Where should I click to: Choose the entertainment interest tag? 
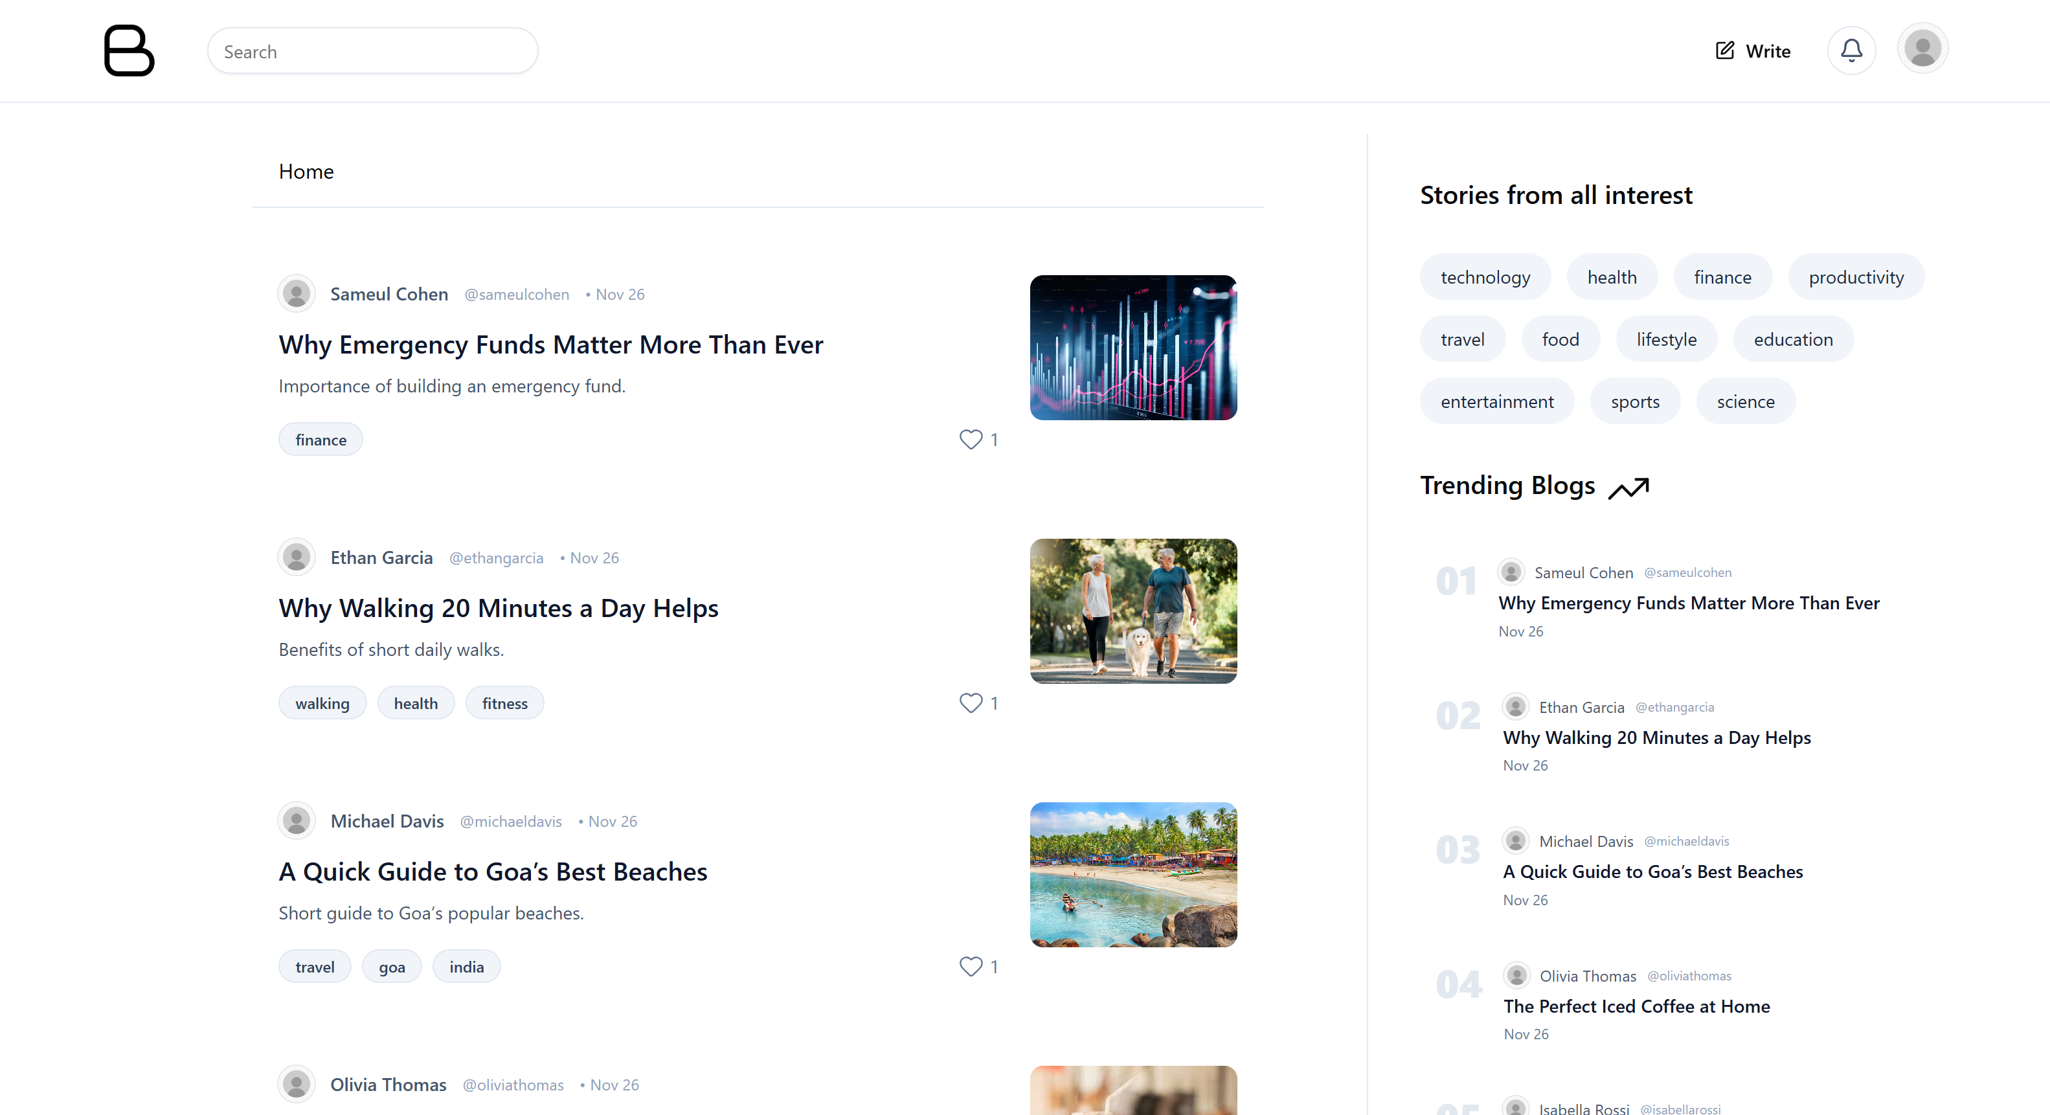1496,401
